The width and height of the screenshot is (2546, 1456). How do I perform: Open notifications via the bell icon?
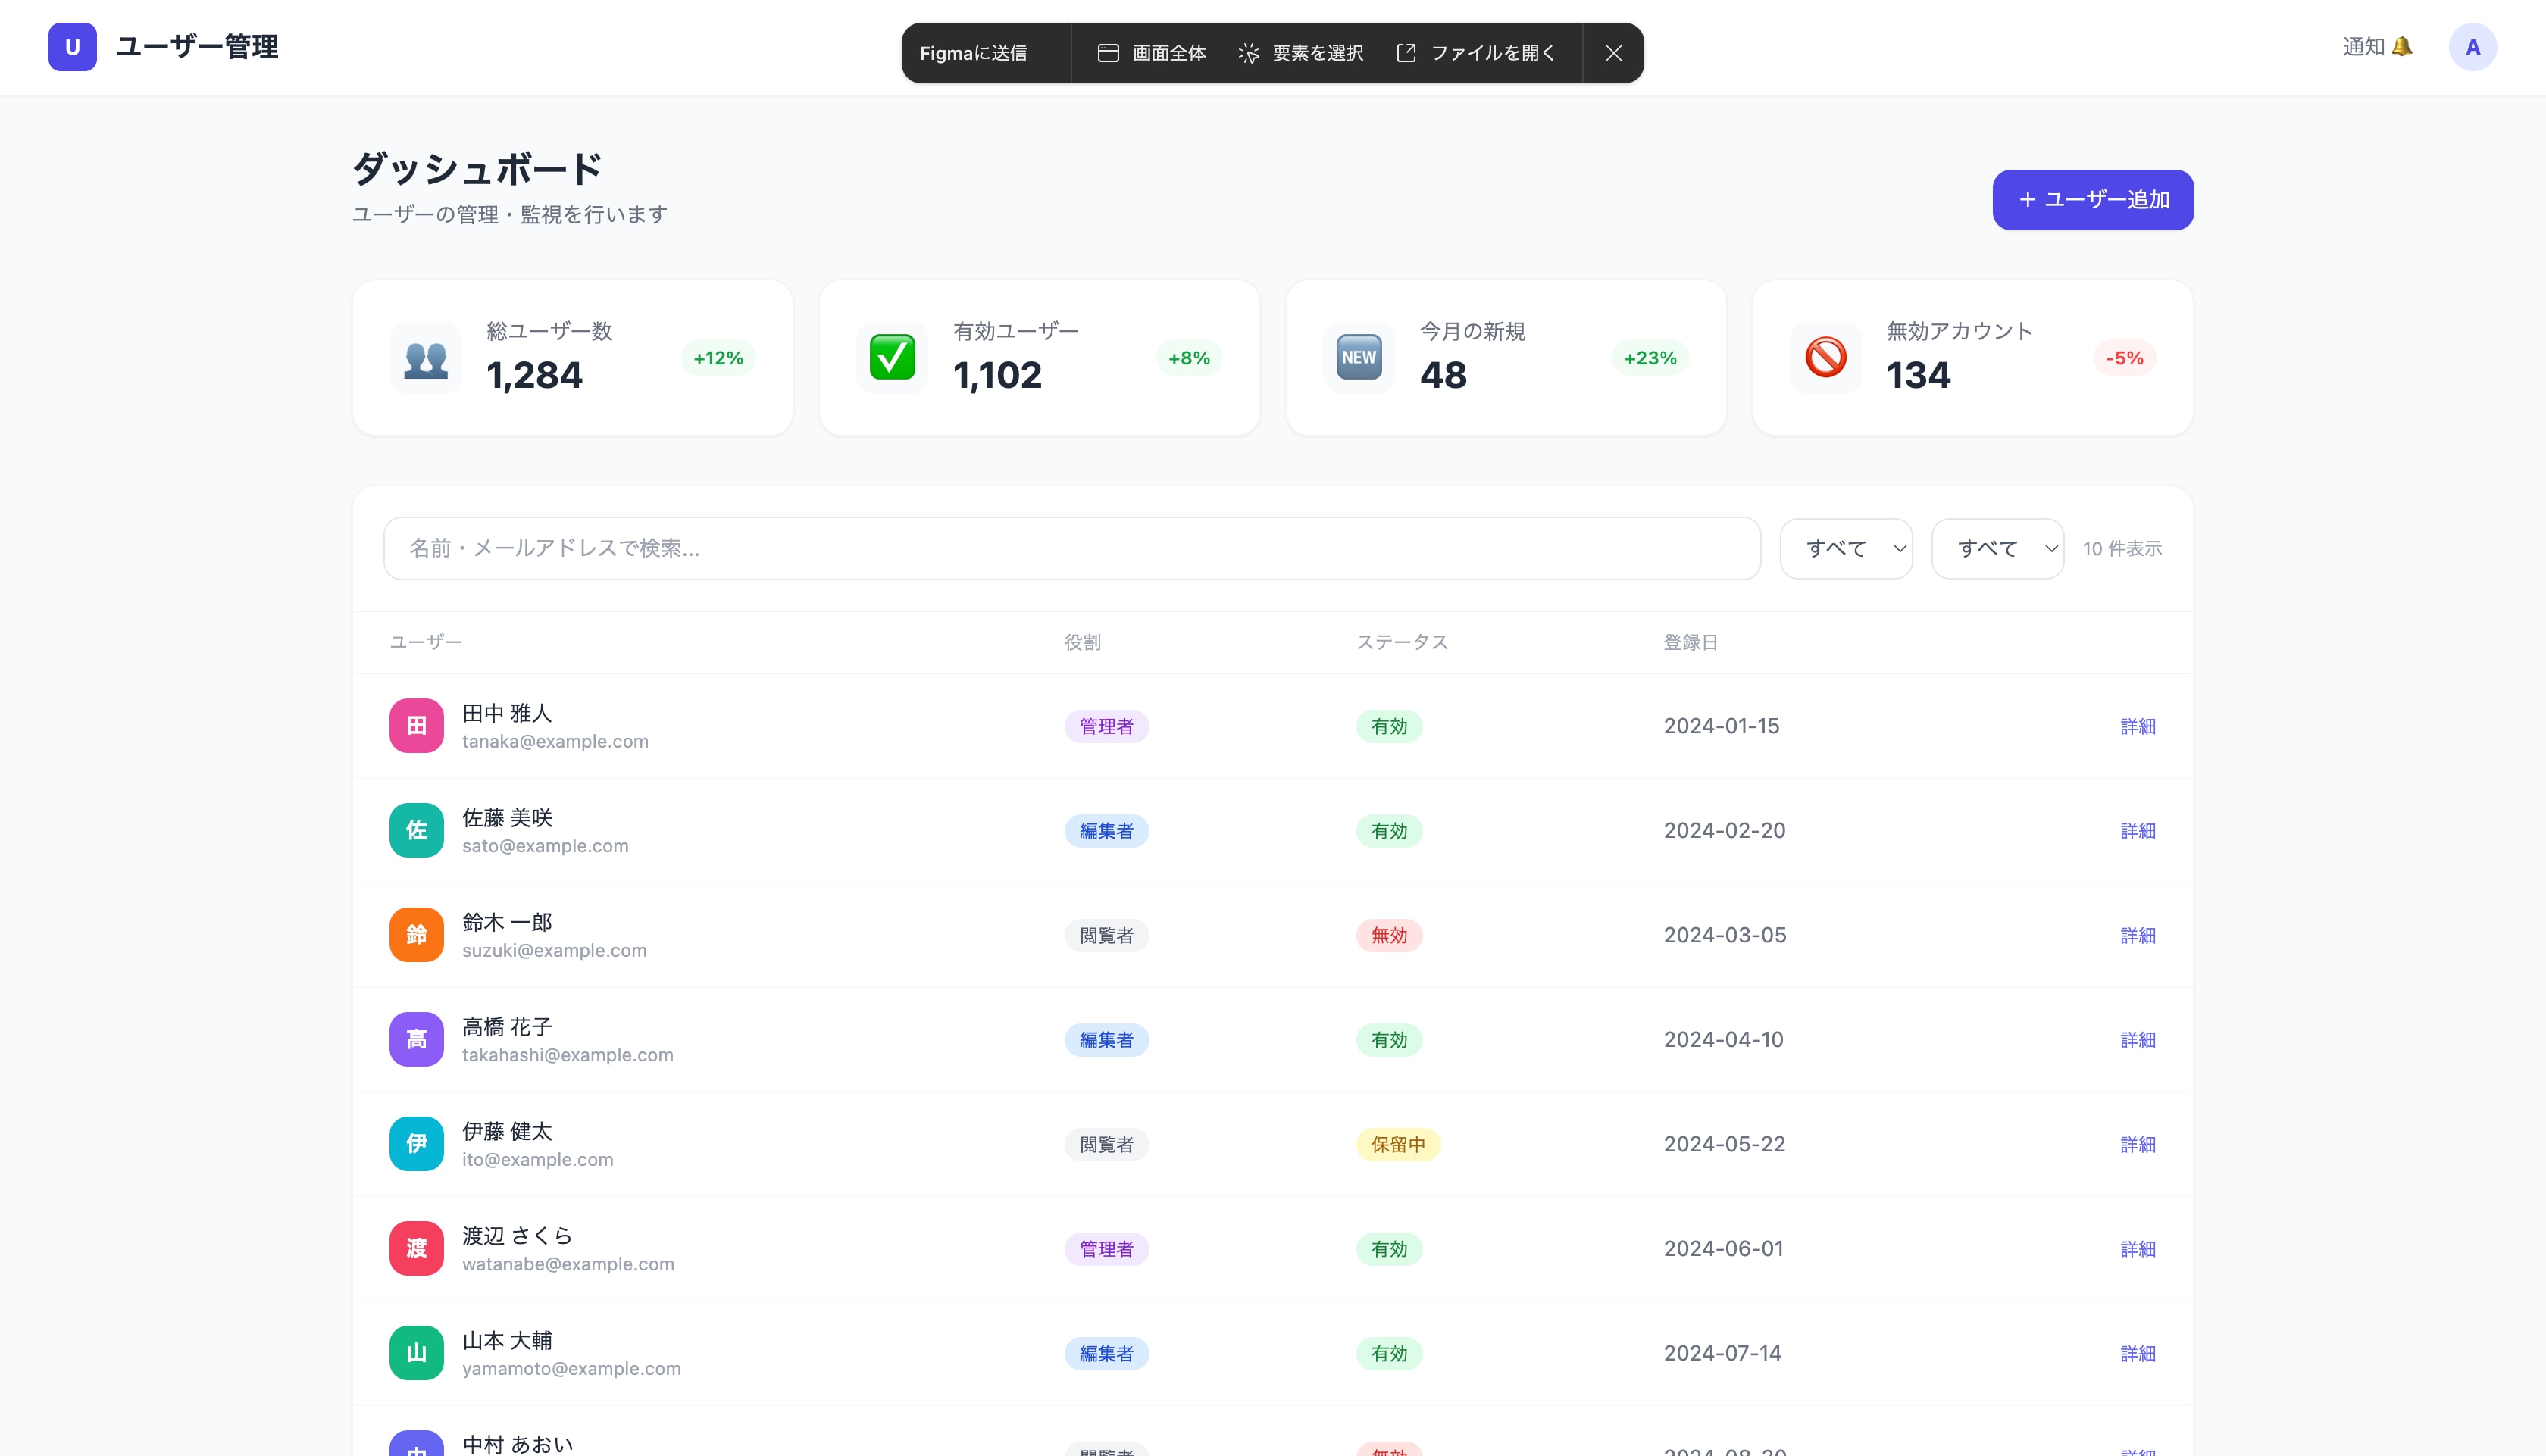[2402, 47]
